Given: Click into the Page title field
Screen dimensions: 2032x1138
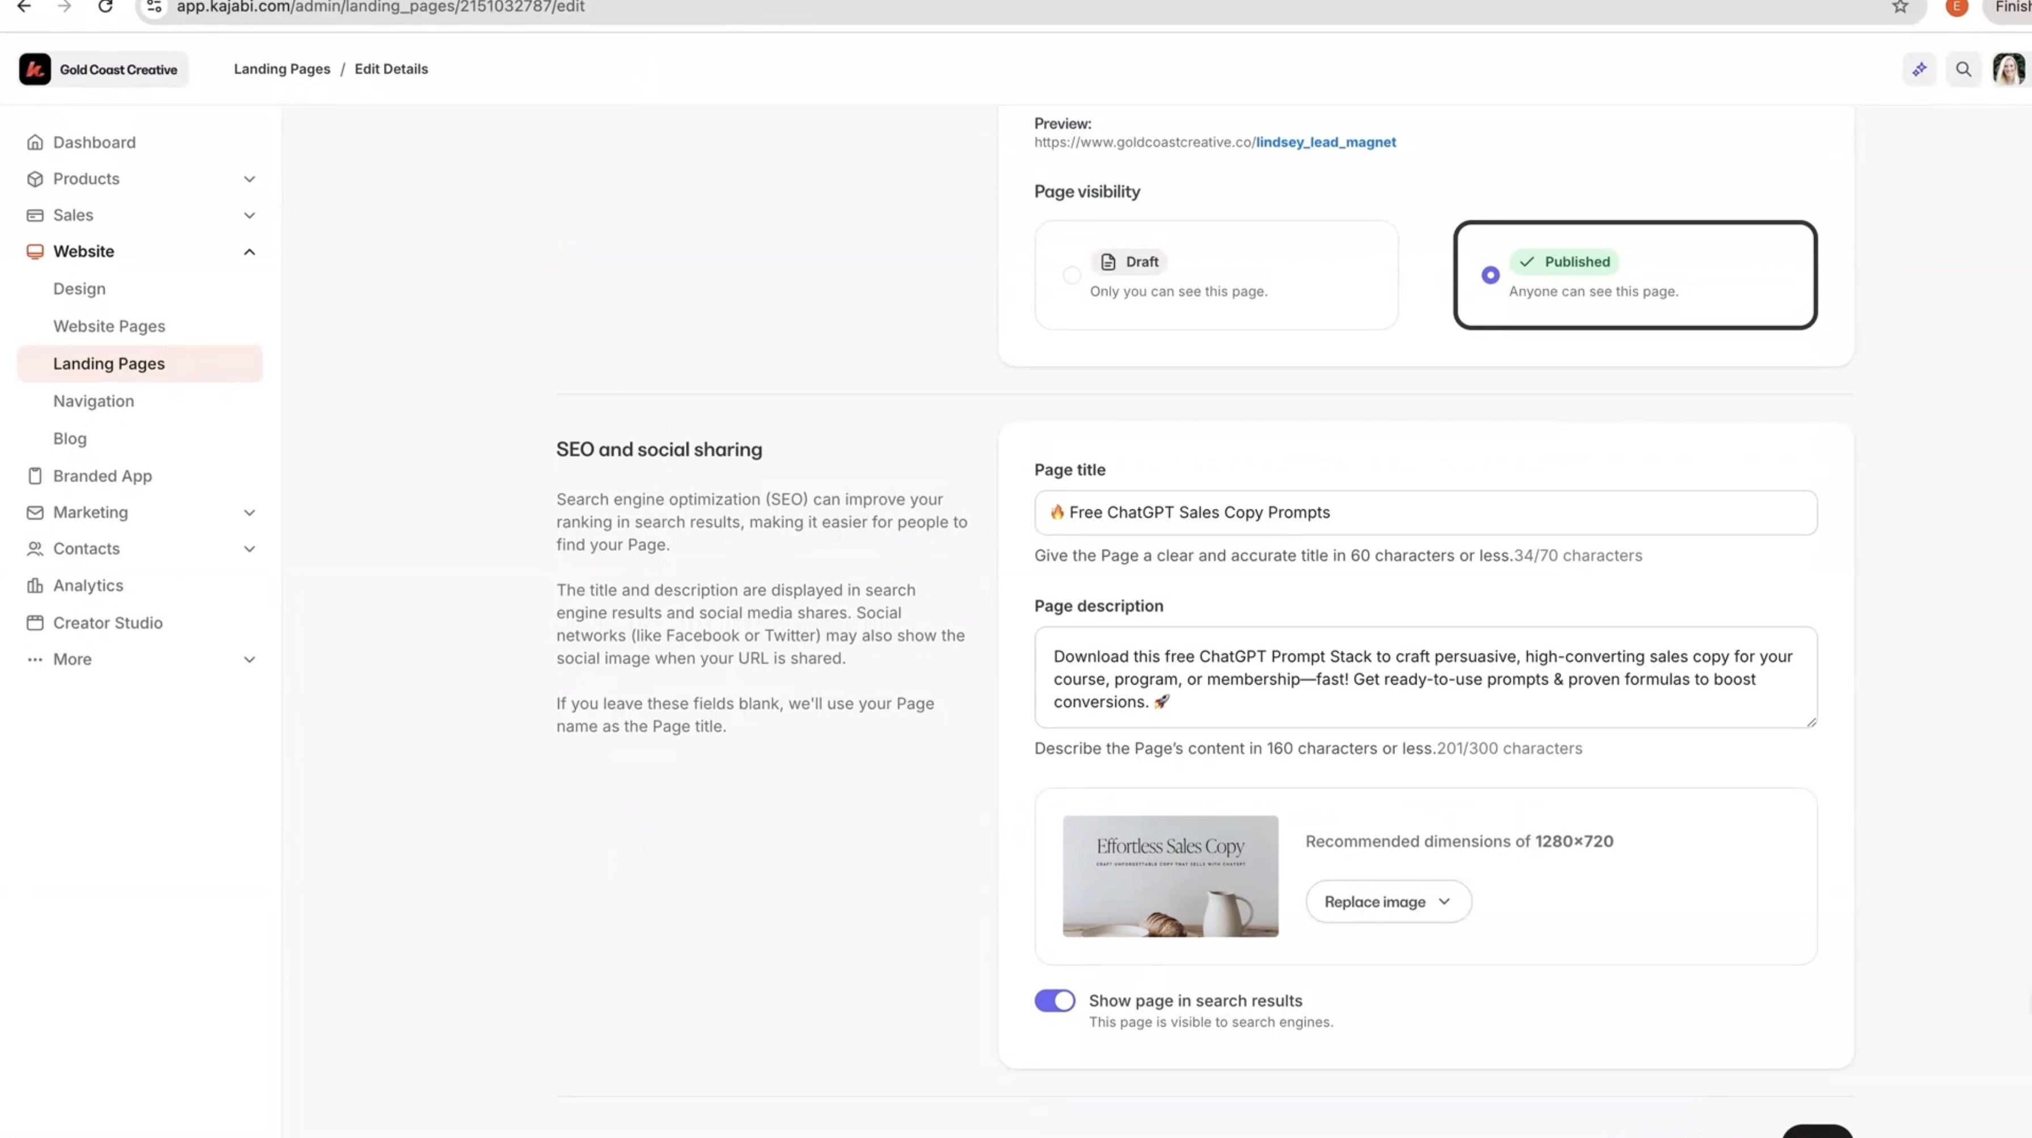Looking at the screenshot, I should (1424, 513).
